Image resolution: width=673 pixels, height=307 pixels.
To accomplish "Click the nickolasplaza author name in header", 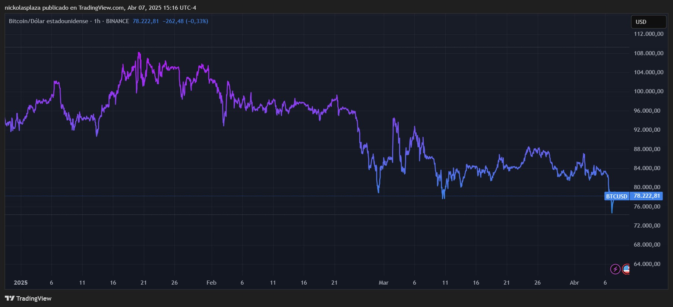I will pos(22,8).
